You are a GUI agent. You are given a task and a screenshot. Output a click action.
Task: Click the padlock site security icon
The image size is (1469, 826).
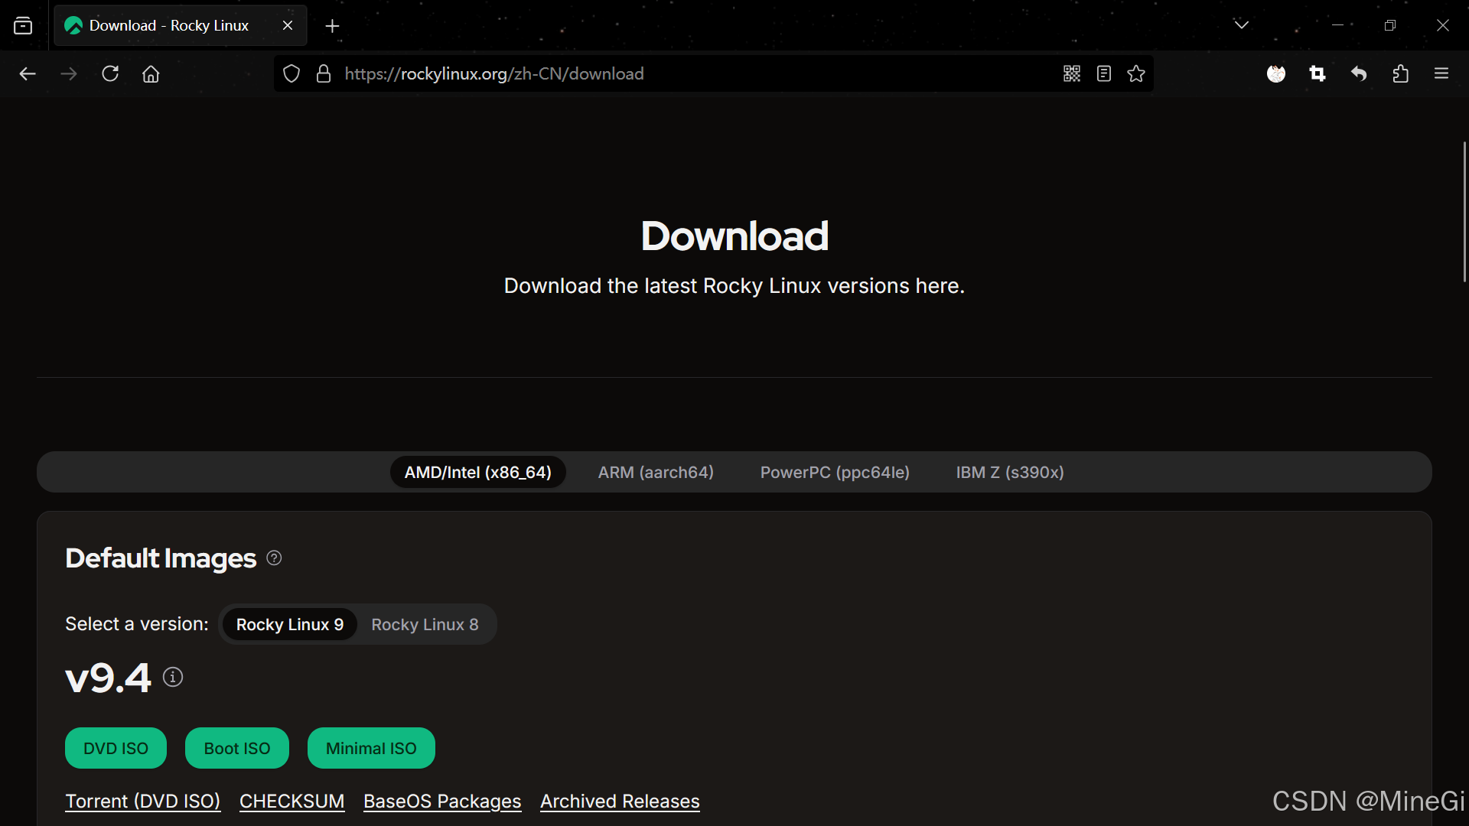[x=324, y=73]
